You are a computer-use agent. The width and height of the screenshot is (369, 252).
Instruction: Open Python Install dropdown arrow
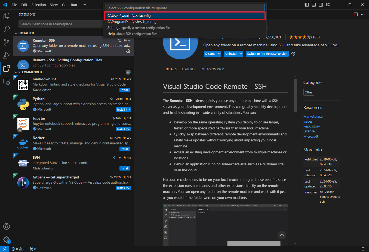coord(129,110)
